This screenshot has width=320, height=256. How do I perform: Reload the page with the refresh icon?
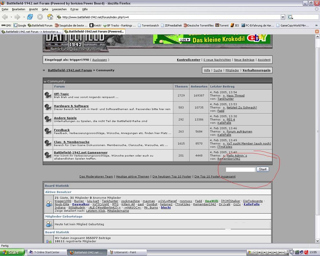[x=30, y=17]
